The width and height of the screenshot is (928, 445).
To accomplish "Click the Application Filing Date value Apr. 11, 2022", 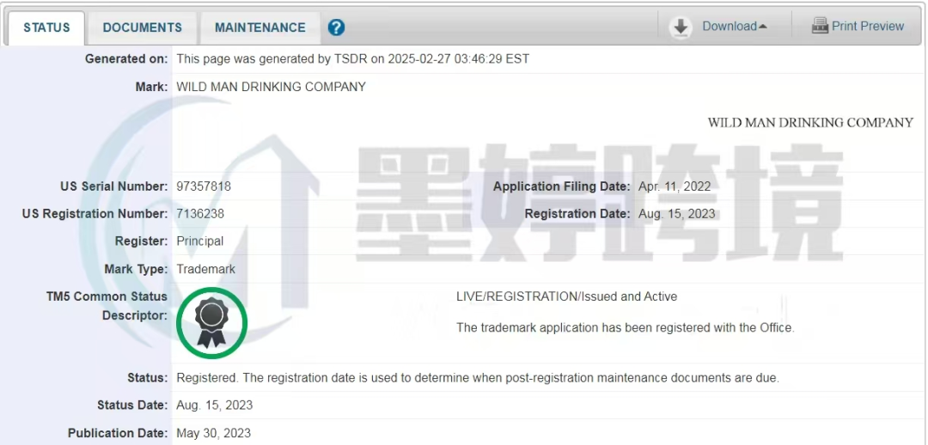I will pyautogui.click(x=675, y=186).
